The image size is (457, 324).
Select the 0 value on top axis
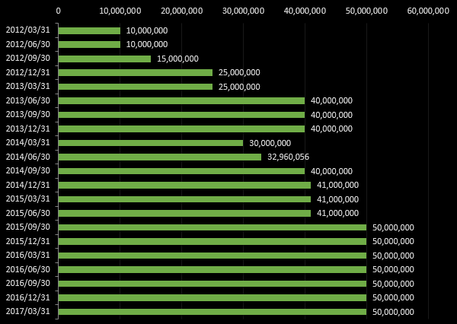pyautogui.click(x=59, y=11)
